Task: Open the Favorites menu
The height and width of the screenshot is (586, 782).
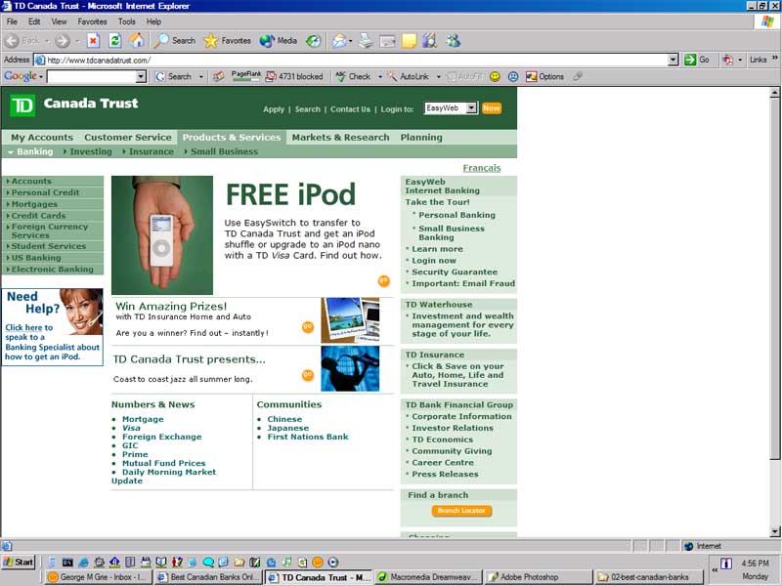Action: click(92, 21)
